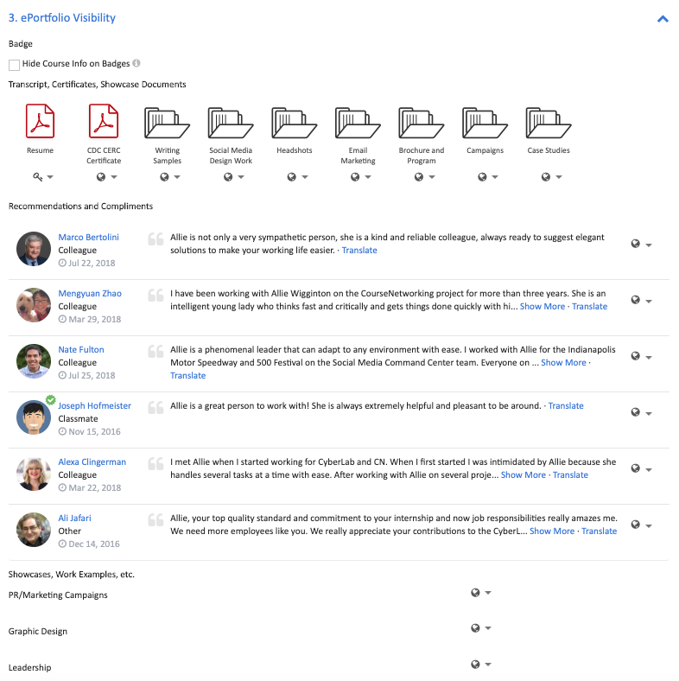This screenshot has height=681, width=679.
Task: Open visibility dropdown arrow under Email Marketing
Action: pyautogui.click(x=368, y=177)
